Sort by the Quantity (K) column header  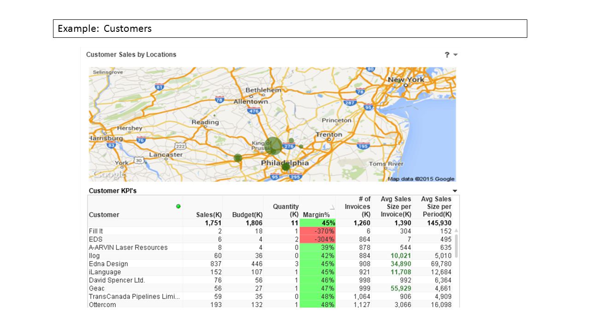(286, 211)
